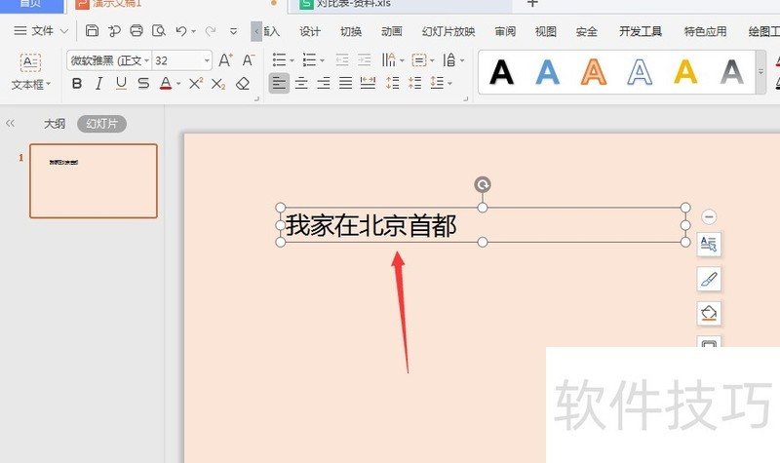Viewport: 780px width, 463px height.
Task: Apply red font color button
Action: click(x=166, y=84)
